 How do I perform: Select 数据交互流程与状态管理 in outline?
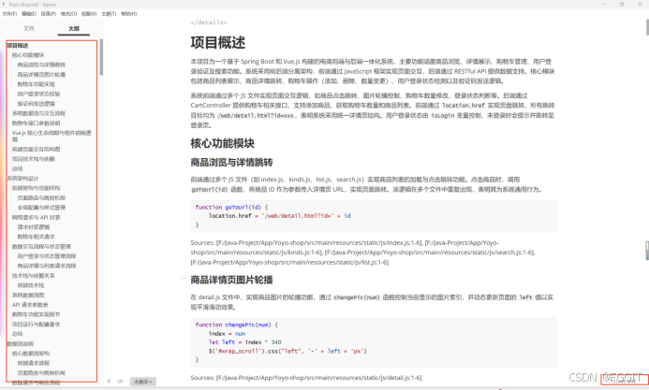(x=41, y=247)
